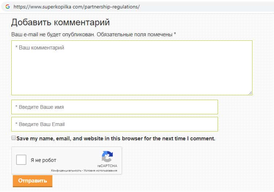Click the asterisk after 'Обязательные поля помечены'
Viewport: 274px width, 192px height.
(x=175, y=34)
